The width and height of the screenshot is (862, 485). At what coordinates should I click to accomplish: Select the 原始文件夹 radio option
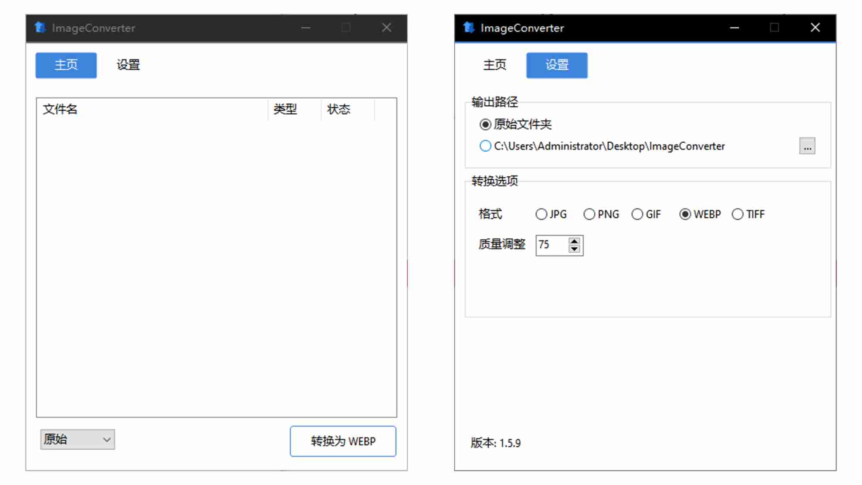coord(485,125)
